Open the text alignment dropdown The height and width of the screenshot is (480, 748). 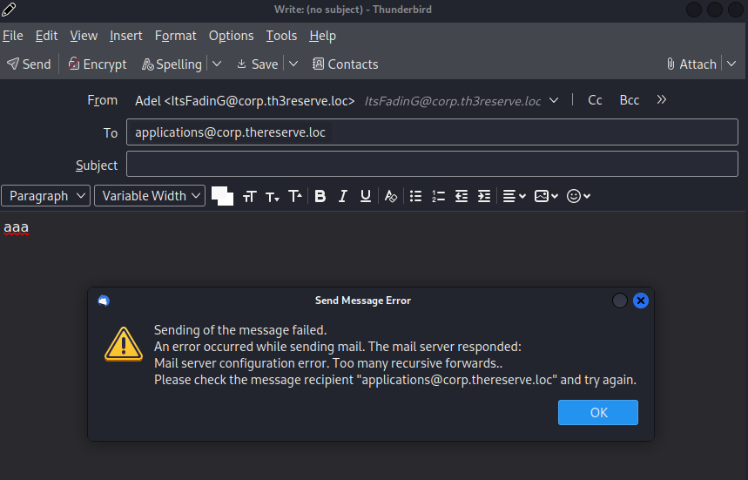[515, 196]
